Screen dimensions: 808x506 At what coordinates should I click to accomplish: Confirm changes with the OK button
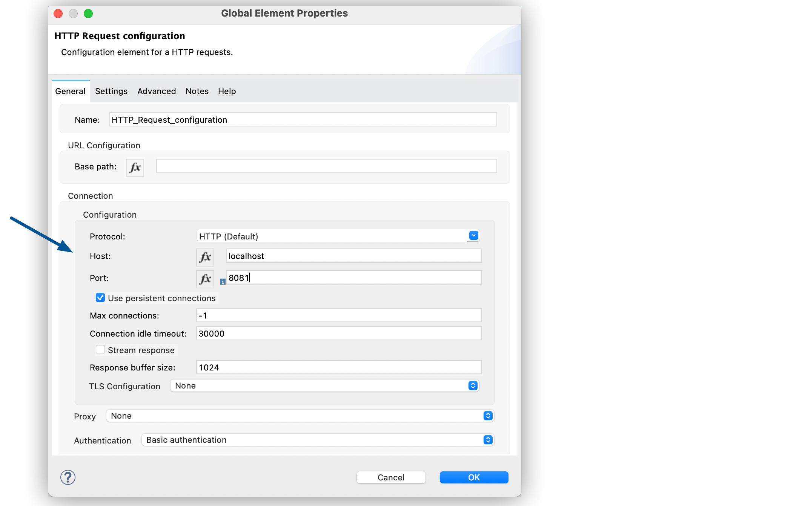pos(474,477)
